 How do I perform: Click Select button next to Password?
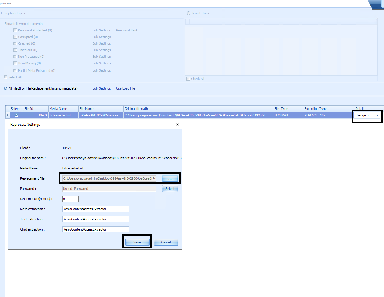pyautogui.click(x=170, y=189)
